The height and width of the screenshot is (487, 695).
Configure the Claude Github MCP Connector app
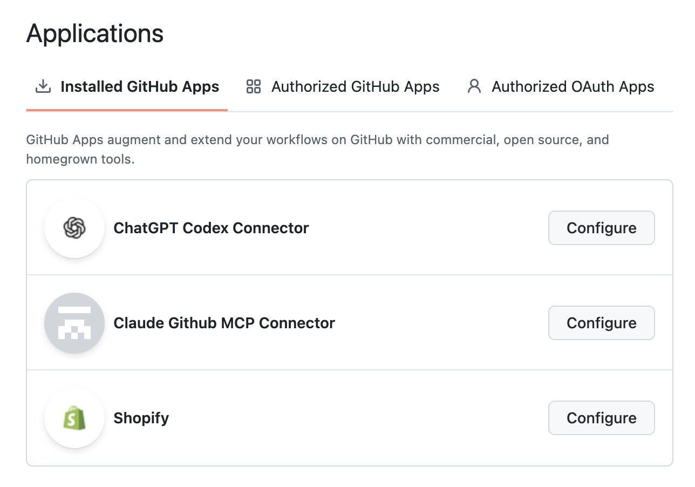(x=602, y=323)
